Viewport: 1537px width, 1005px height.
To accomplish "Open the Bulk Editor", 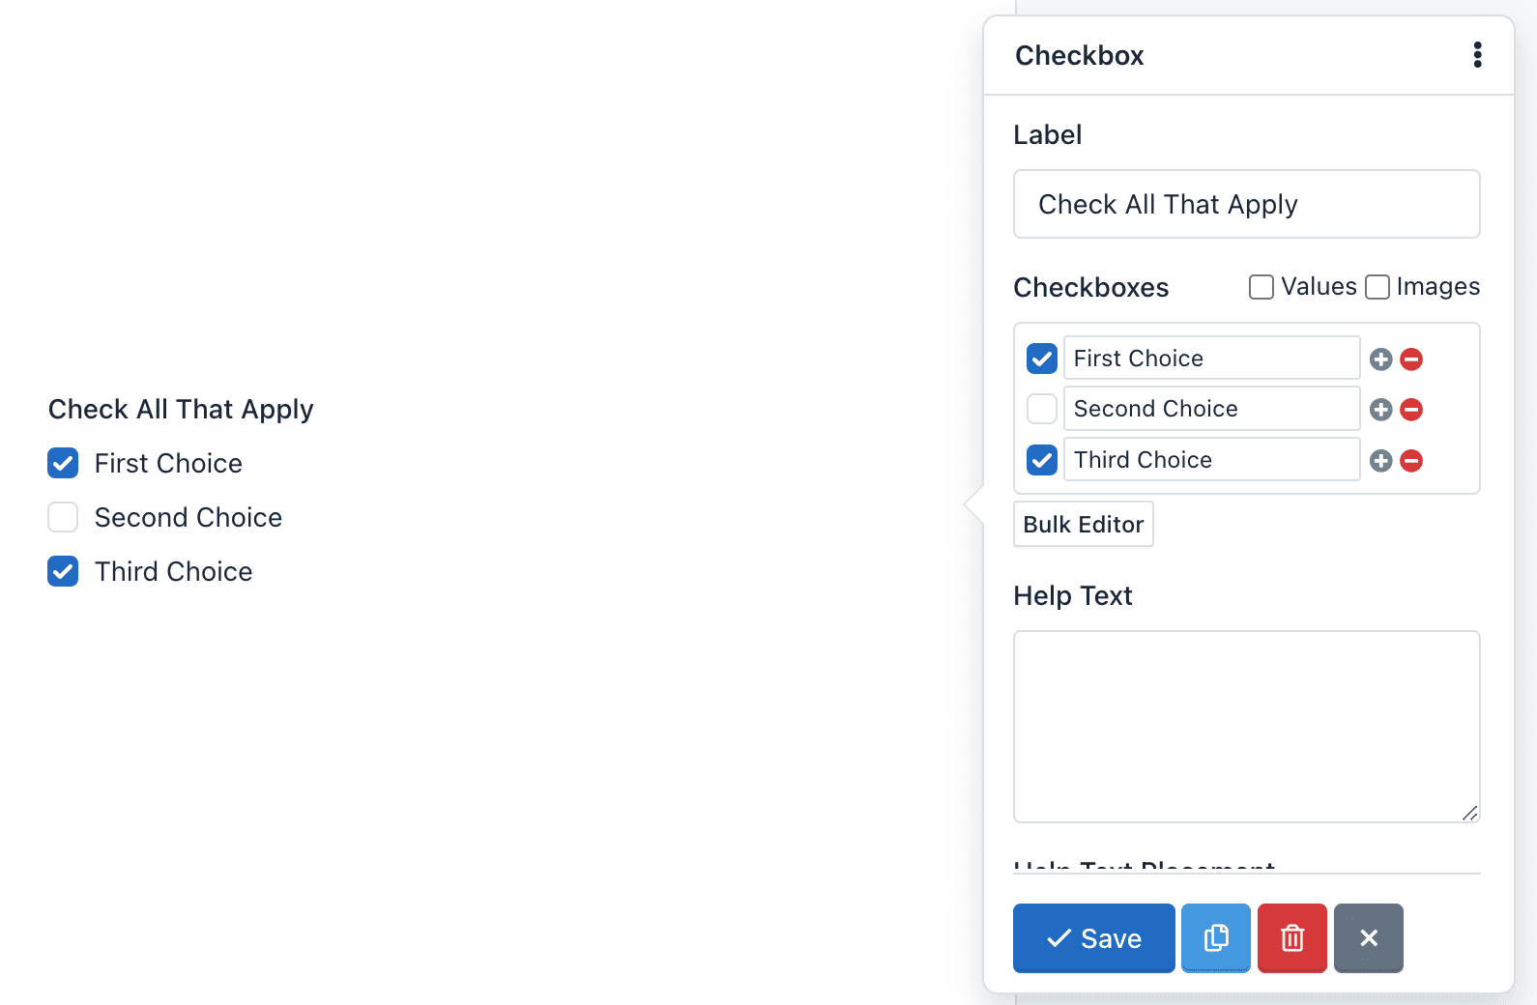I will (x=1083, y=524).
